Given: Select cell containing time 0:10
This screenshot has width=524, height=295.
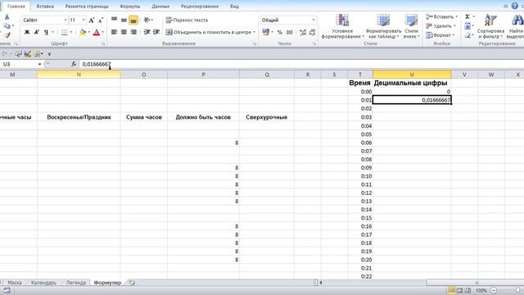Looking at the screenshot, I should 360,176.
